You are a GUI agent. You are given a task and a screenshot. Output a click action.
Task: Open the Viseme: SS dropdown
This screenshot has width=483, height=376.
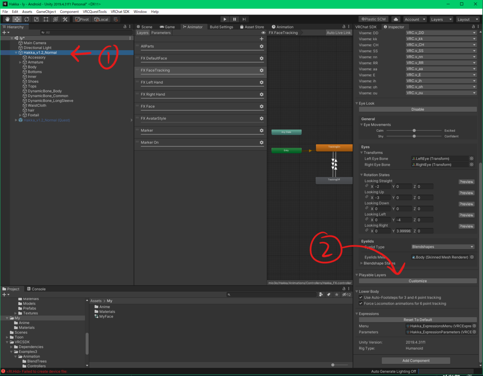pyautogui.click(x=441, y=51)
